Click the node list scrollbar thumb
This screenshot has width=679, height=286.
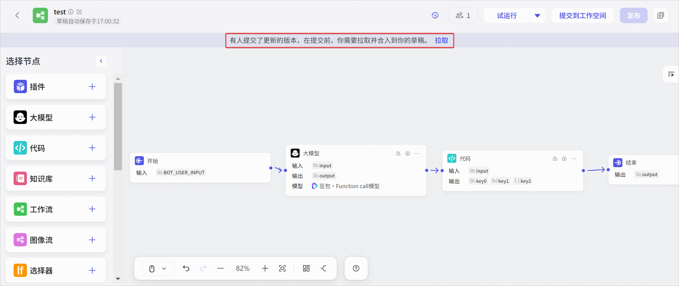pyautogui.click(x=118, y=126)
